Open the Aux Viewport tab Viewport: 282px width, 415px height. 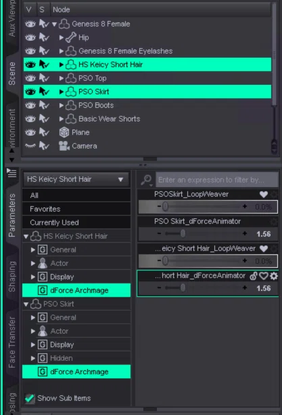point(12,18)
